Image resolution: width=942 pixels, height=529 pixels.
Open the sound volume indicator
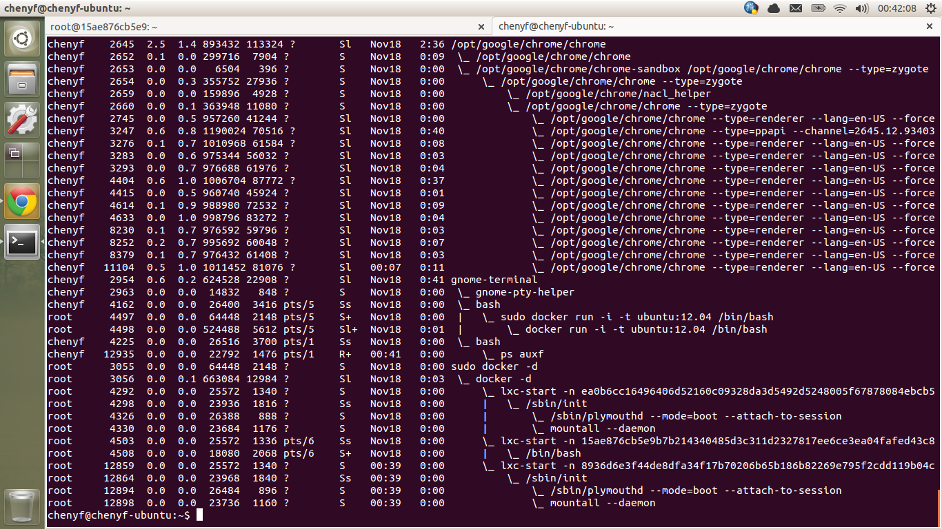[x=862, y=8]
